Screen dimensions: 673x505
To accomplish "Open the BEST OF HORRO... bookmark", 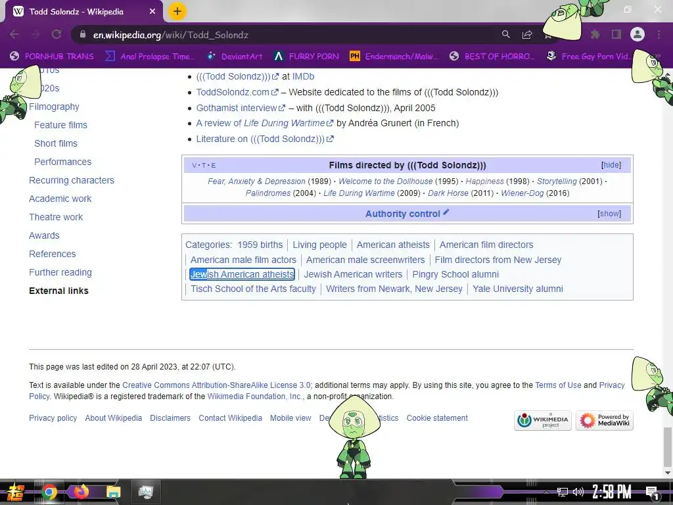I will [493, 57].
